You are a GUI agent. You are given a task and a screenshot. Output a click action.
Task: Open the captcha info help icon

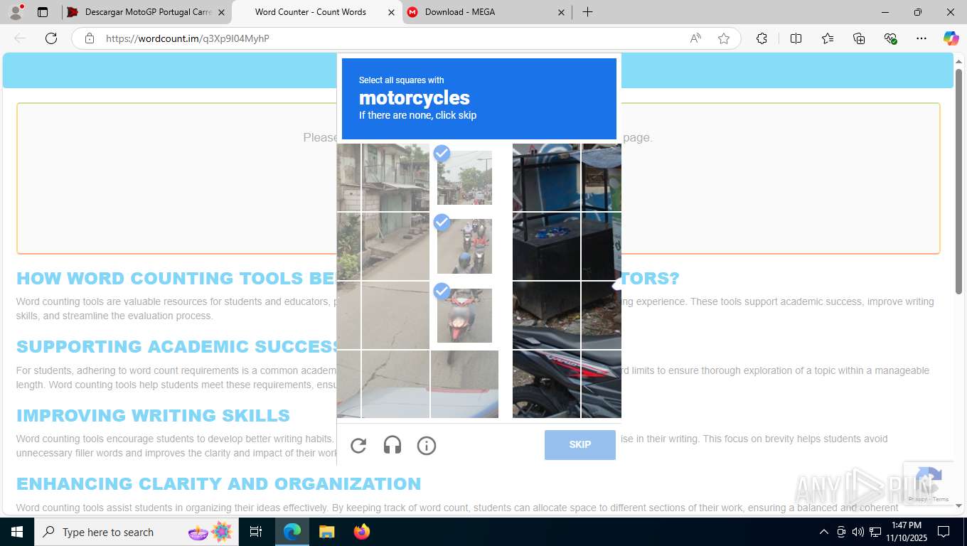point(427,446)
